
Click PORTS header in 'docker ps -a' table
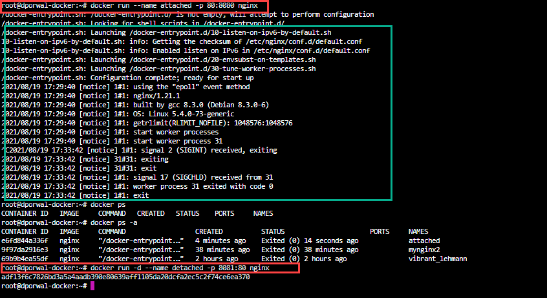pyautogui.click(x=380, y=231)
